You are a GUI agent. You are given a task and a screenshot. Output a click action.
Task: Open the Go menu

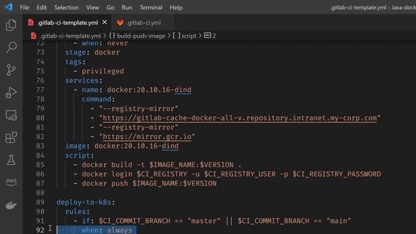(x=110, y=7)
